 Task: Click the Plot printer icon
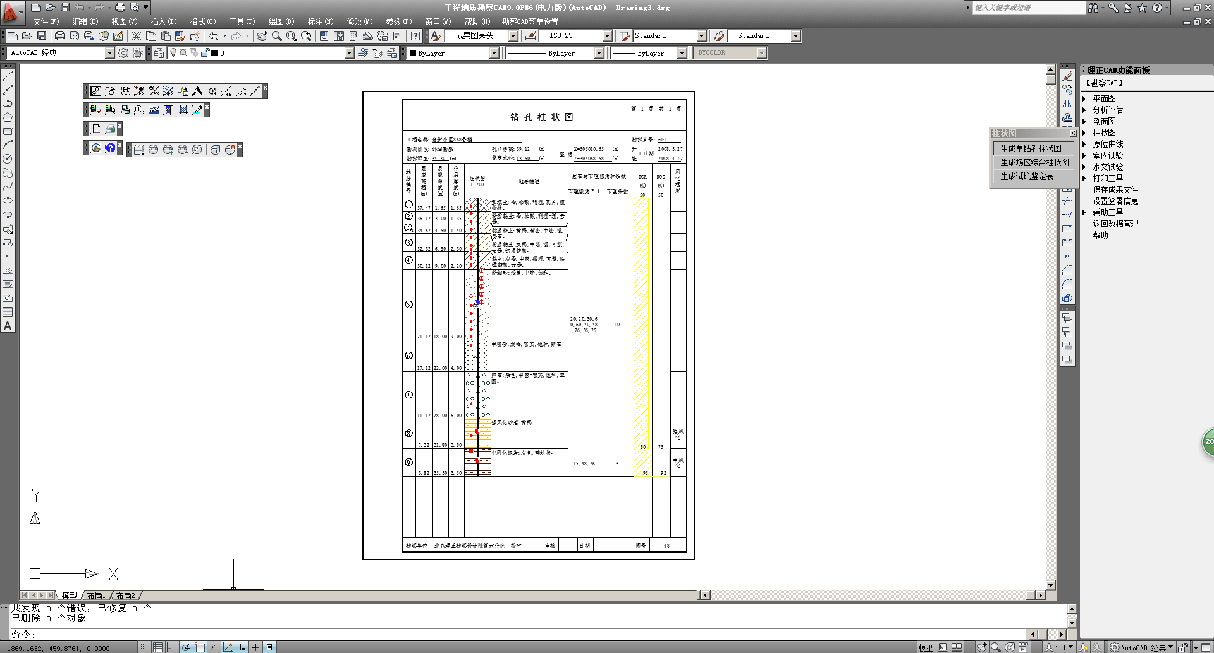pyautogui.click(x=60, y=36)
